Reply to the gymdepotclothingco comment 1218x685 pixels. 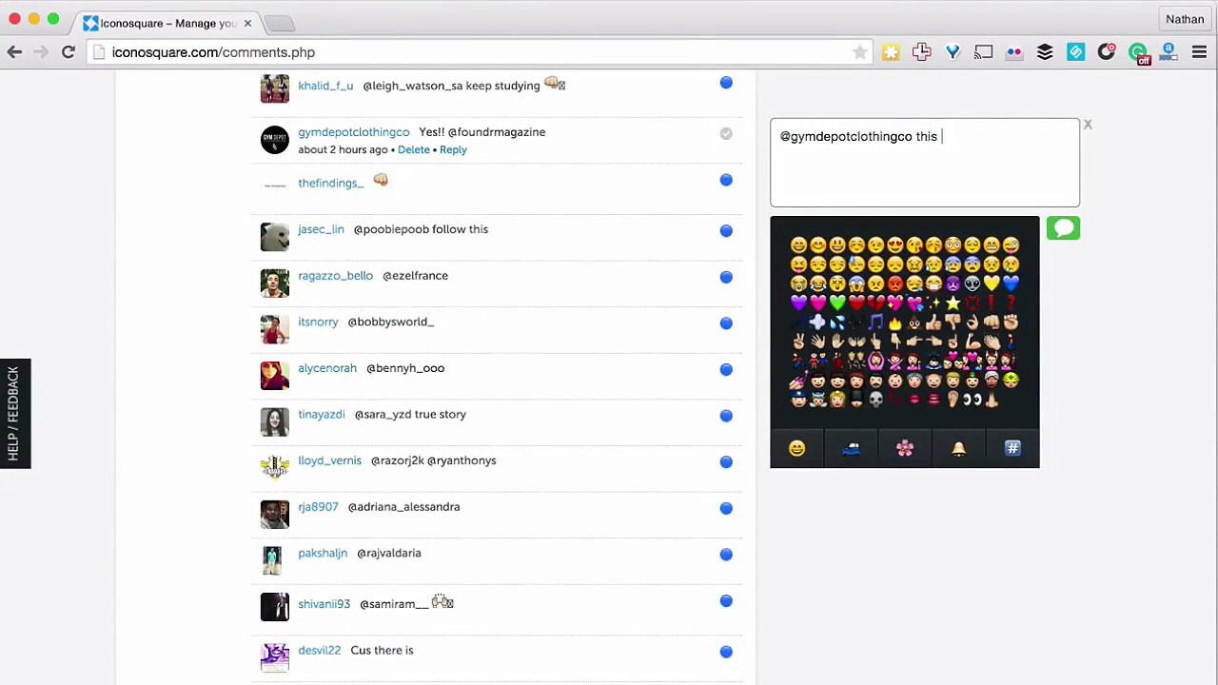453,149
